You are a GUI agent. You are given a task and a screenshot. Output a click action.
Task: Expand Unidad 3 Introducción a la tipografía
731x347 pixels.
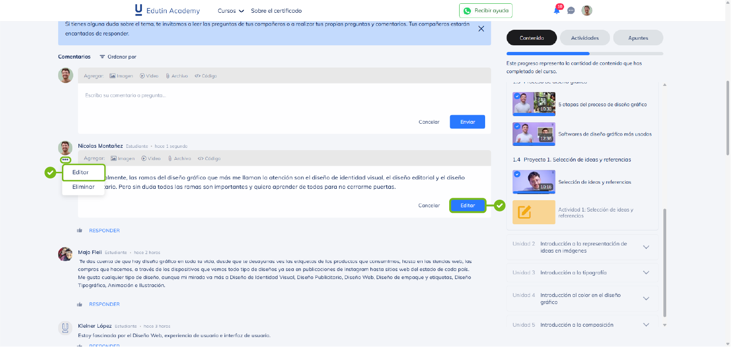(x=646, y=273)
